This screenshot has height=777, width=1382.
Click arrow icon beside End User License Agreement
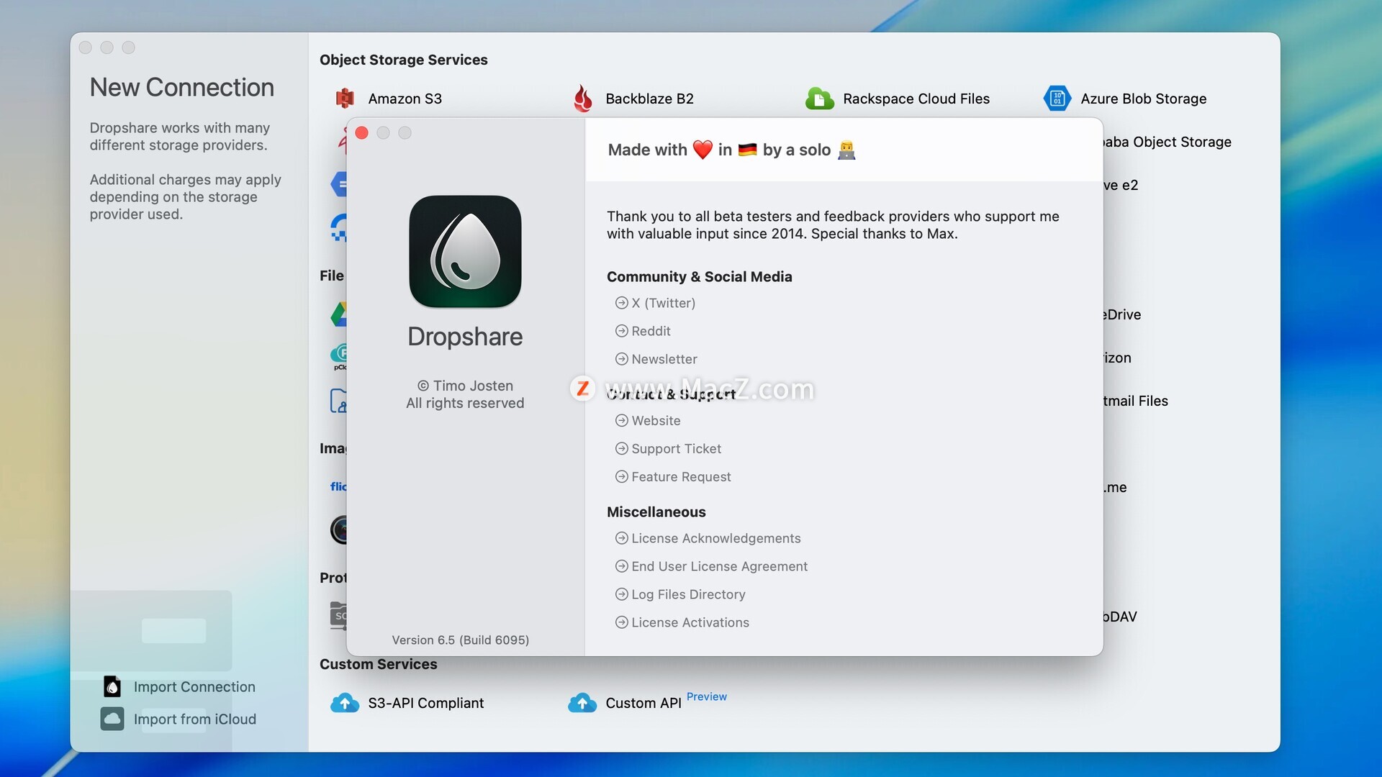tap(622, 566)
